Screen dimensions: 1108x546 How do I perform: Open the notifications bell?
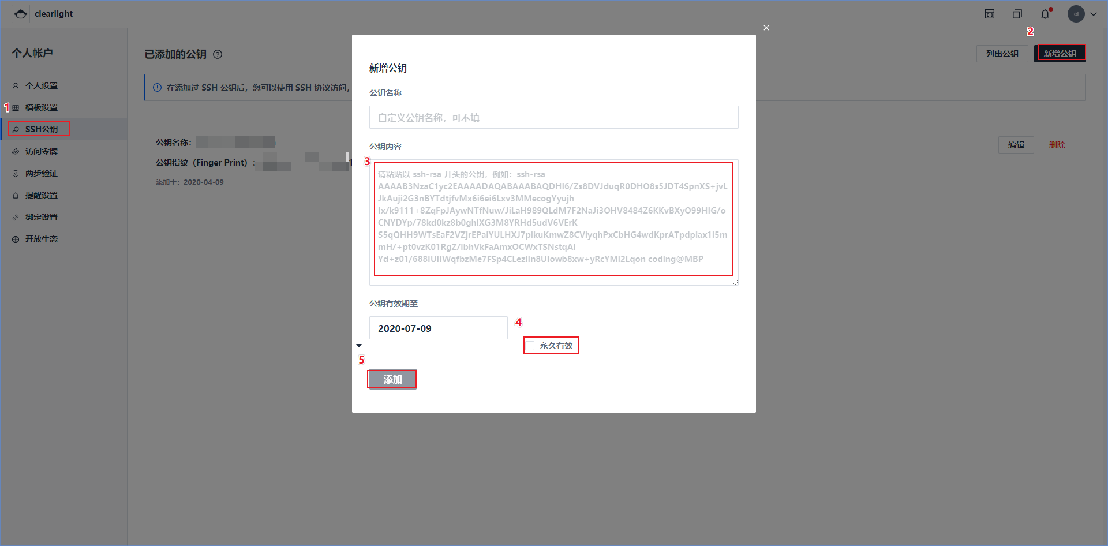1045,14
